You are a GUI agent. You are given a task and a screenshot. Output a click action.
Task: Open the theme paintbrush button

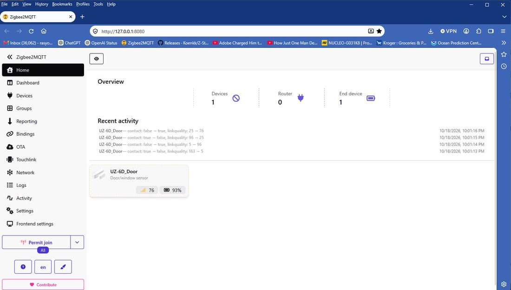click(x=63, y=267)
